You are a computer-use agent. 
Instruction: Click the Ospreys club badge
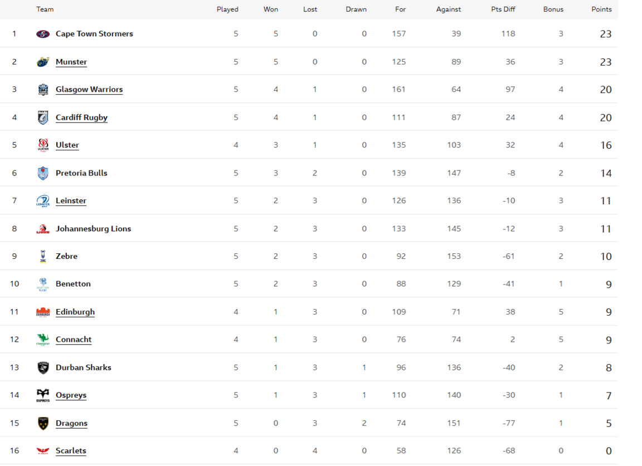pos(43,395)
